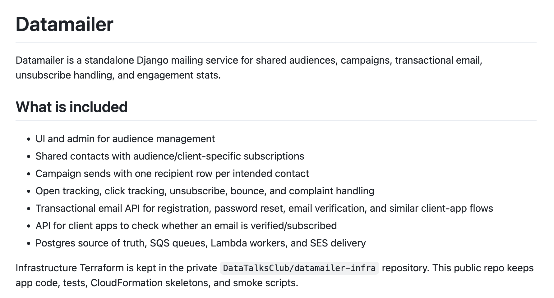Image resolution: width=554 pixels, height=298 pixels.
Task: Click the API for client apps bullet
Action: (x=186, y=226)
